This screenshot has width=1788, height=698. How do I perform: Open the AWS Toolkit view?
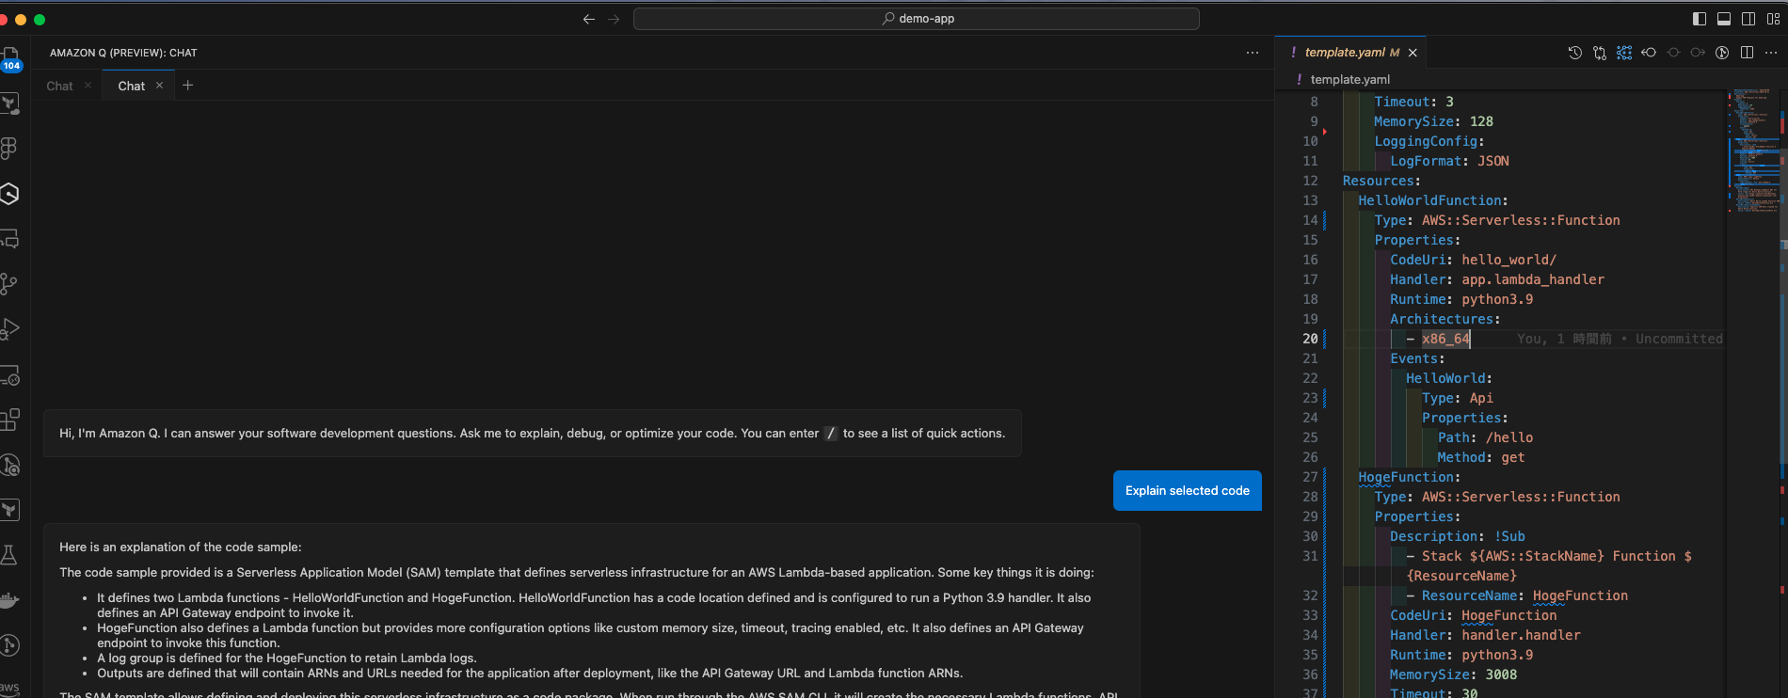9,688
